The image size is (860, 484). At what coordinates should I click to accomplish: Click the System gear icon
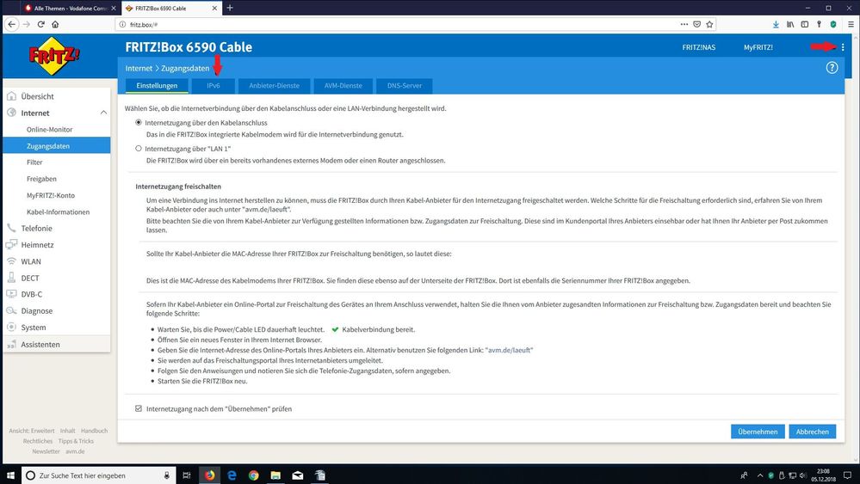click(11, 328)
